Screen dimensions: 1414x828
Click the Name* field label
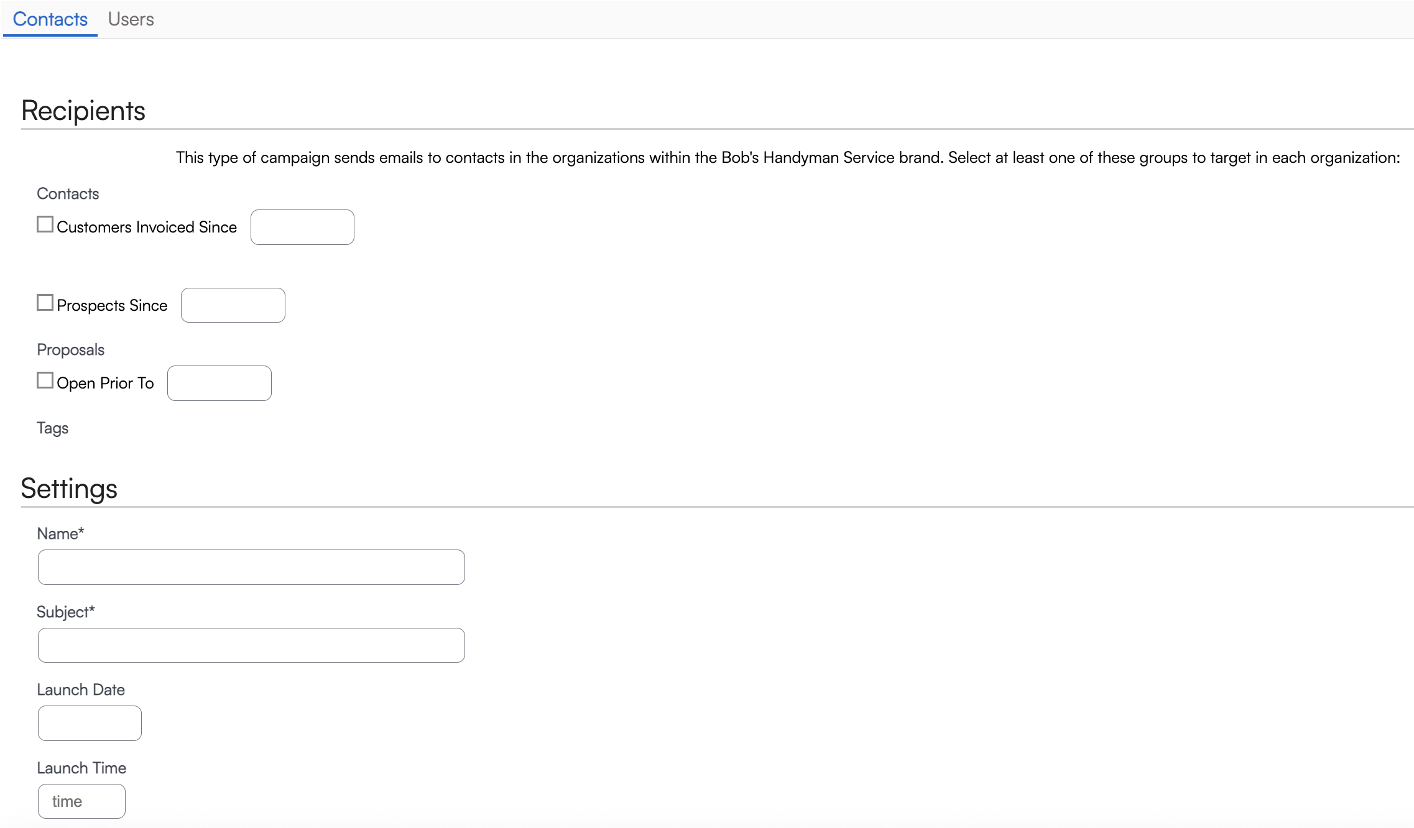click(x=60, y=534)
